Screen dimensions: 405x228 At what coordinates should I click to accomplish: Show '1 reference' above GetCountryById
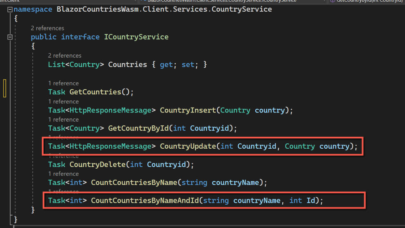pos(63,120)
